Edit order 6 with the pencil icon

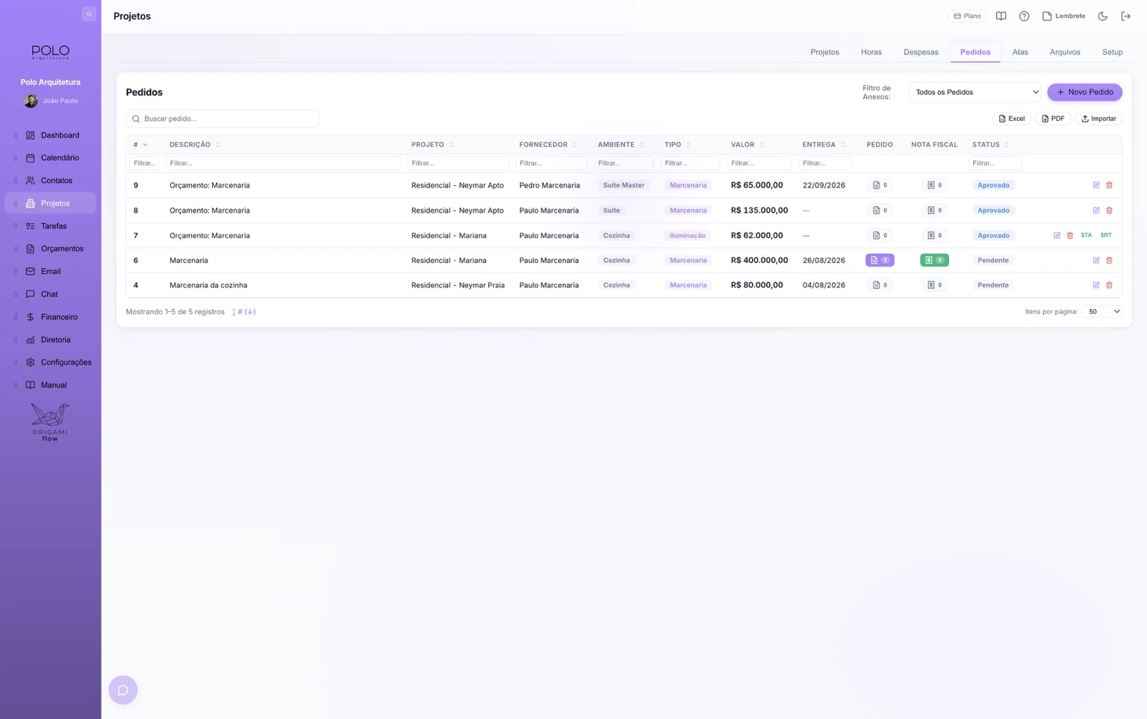(x=1096, y=261)
